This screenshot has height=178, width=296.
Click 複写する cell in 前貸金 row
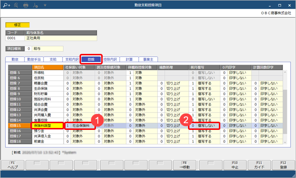(x=208, y=141)
